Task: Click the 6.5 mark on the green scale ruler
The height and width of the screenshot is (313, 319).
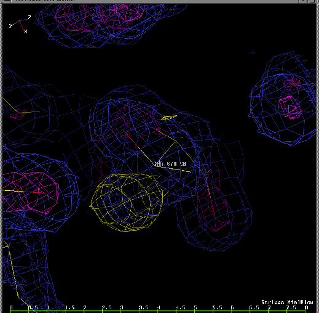Action: (x=254, y=307)
